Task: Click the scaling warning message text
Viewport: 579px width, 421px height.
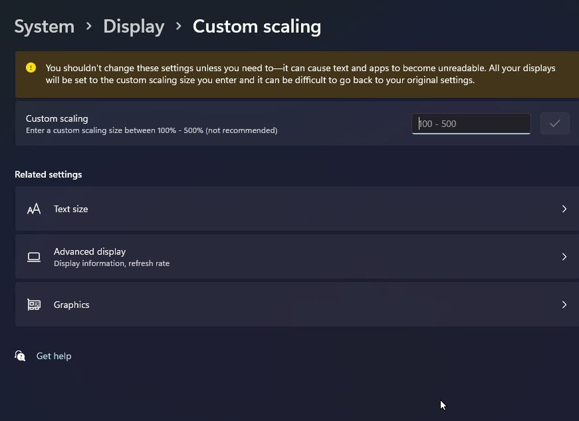Action: 300,74
